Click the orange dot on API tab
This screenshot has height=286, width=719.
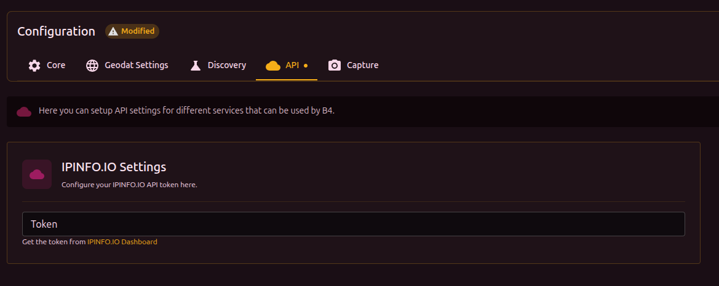coord(306,65)
